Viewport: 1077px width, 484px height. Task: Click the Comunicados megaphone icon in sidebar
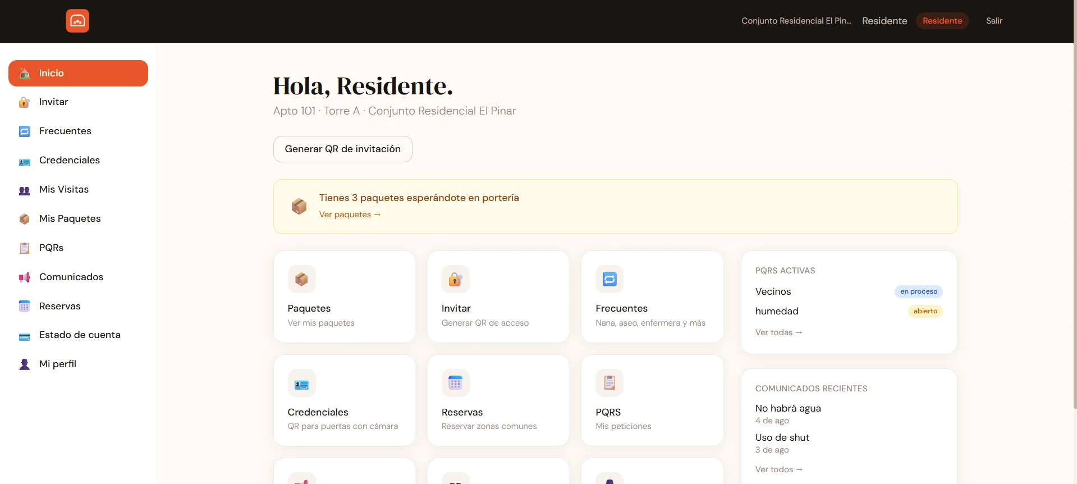(x=25, y=277)
